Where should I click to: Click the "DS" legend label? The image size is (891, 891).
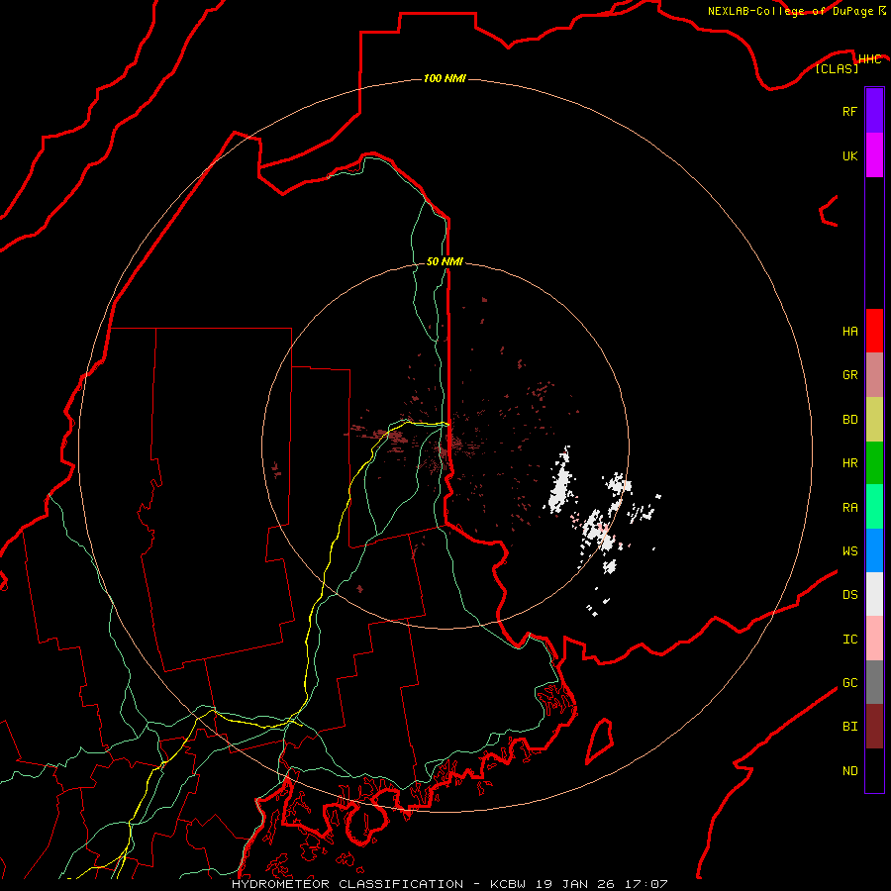pos(849,595)
